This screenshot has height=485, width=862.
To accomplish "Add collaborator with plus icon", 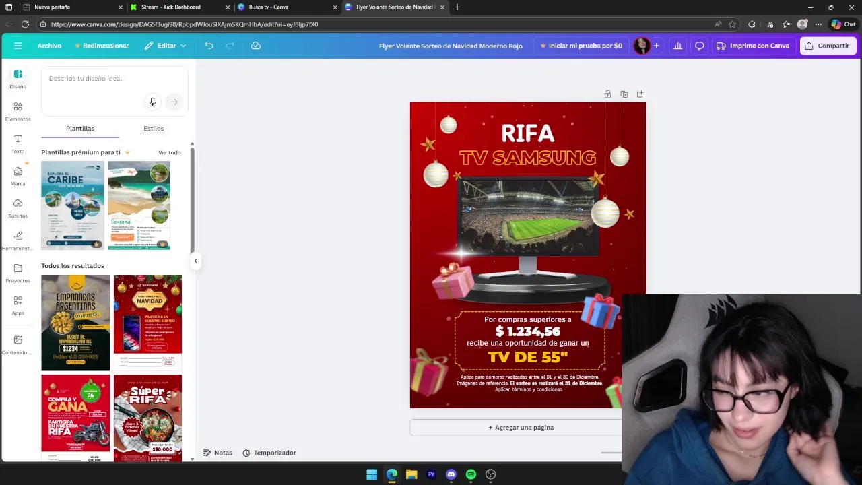I will pos(657,46).
